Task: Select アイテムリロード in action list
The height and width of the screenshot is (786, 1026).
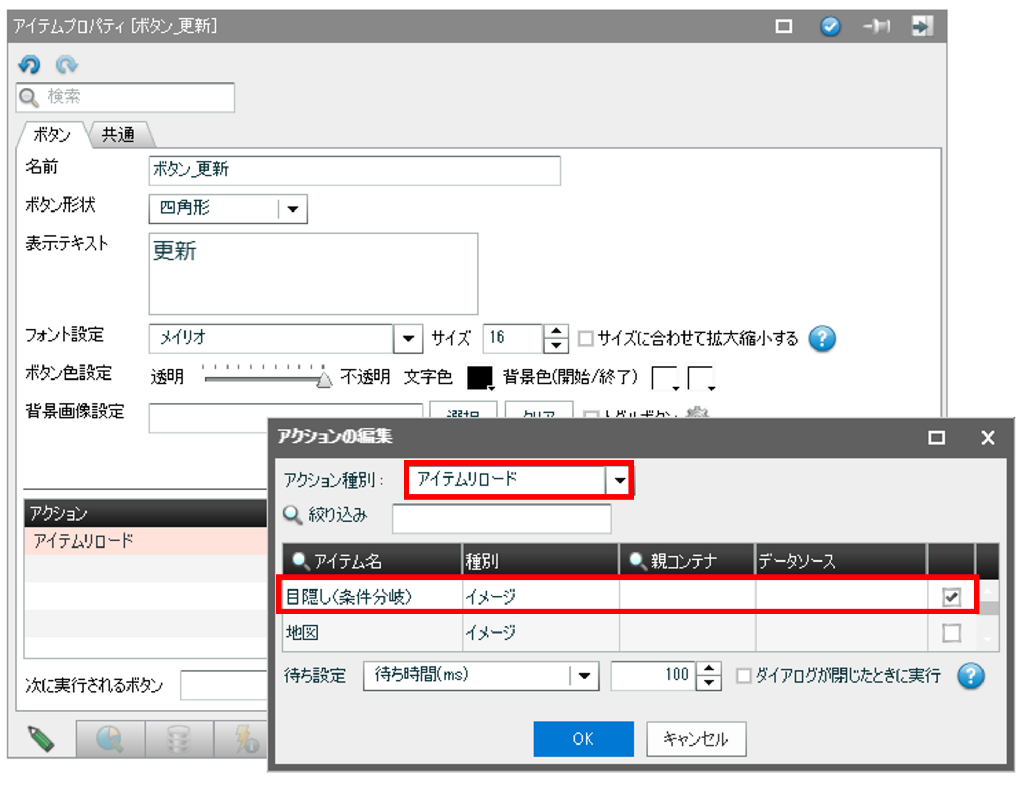Action: (146, 541)
